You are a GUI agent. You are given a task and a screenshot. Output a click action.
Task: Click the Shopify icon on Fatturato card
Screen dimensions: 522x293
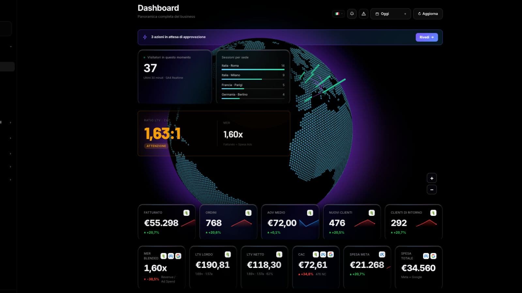coord(186,213)
